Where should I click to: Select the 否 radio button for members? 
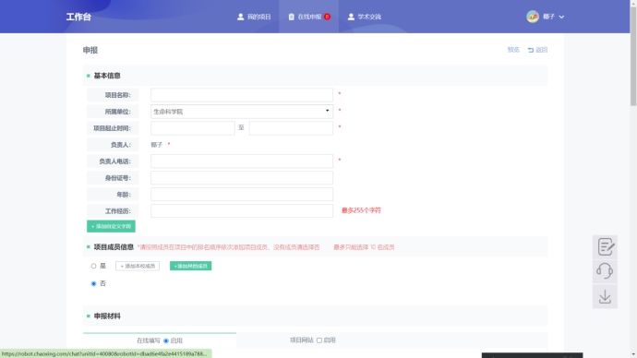click(x=93, y=283)
